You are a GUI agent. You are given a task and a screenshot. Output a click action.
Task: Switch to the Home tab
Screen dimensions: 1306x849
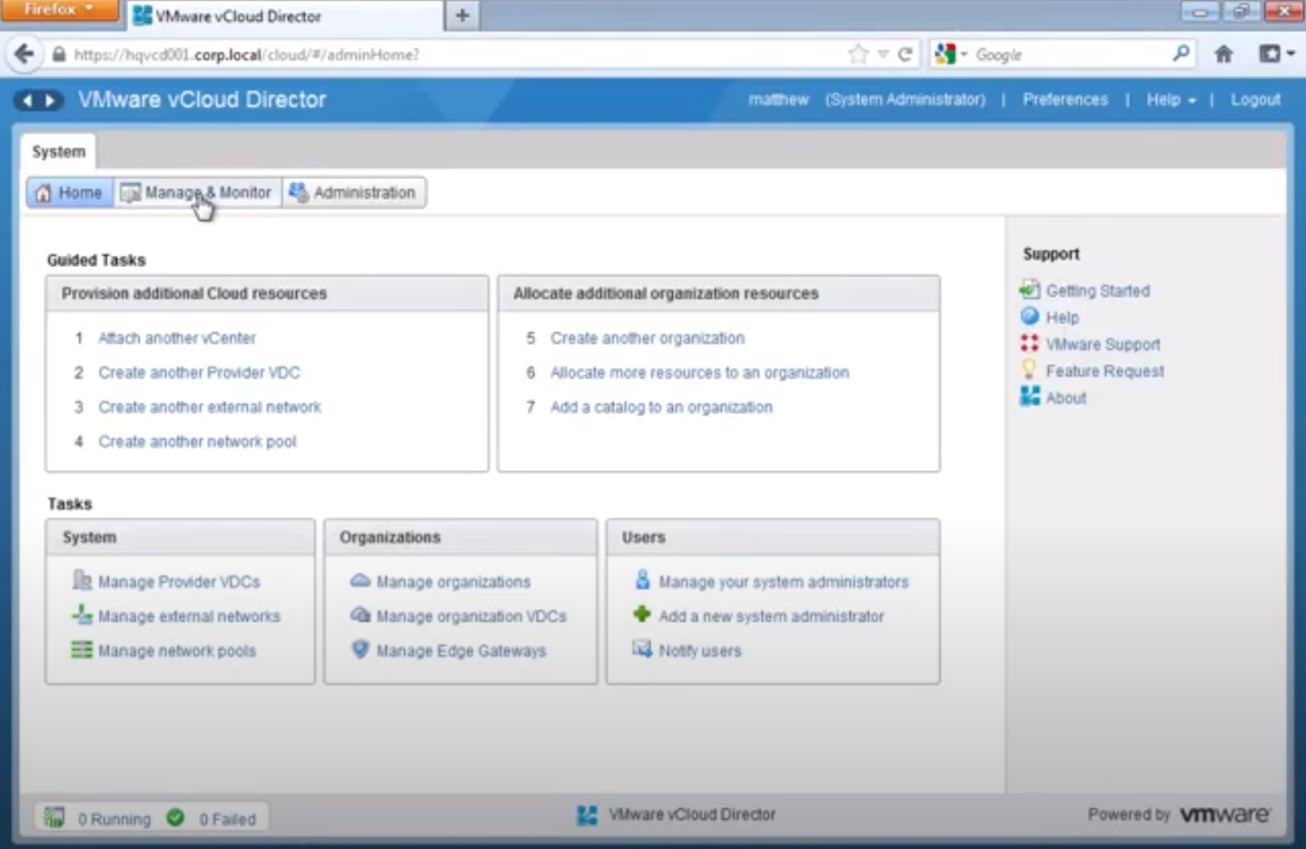click(70, 193)
